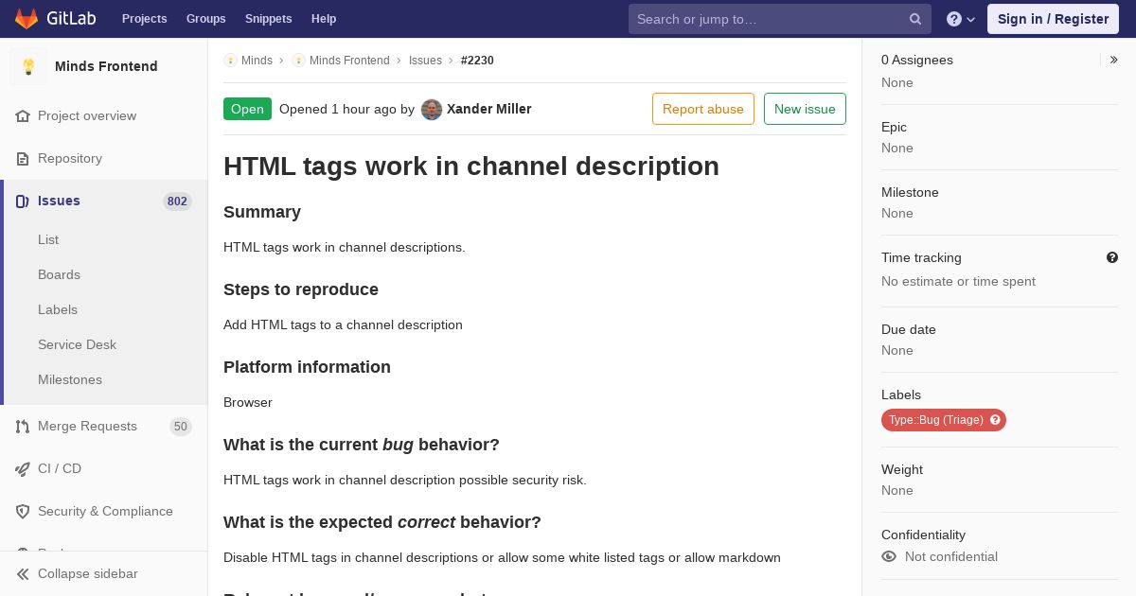Click 'No estimate or time spent' text

click(x=958, y=281)
